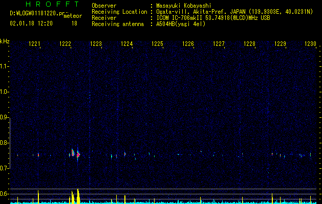Image resolution: width=322 pixels, height=204 pixels.
Task: Select the log file path D:¥LOG¥01181220.pr
Action: [37, 13]
